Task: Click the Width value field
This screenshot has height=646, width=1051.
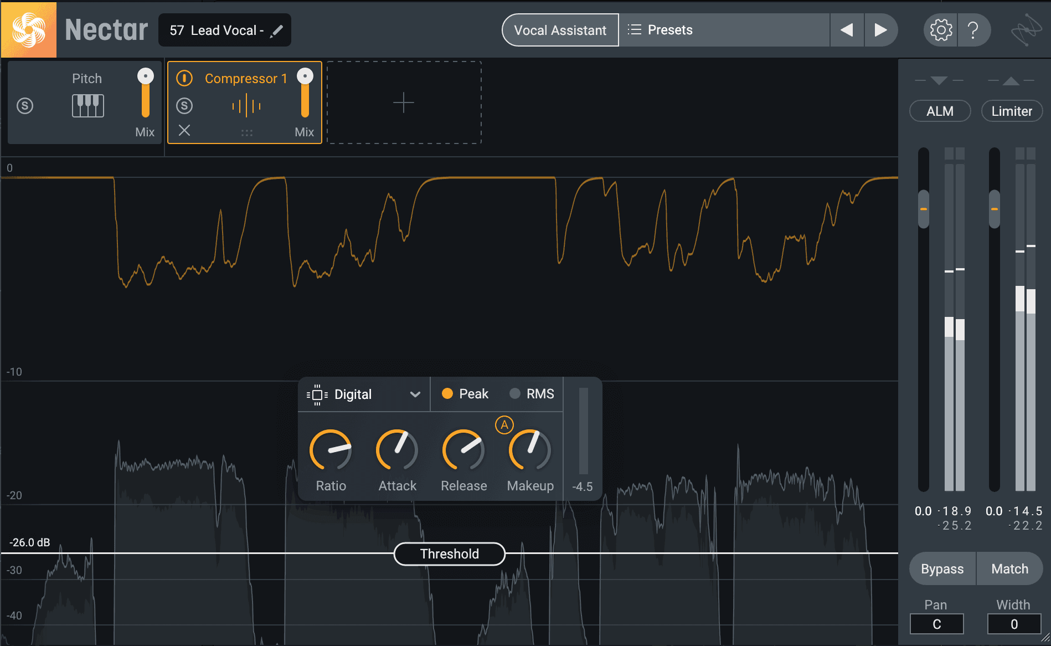Action: point(1014,624)
